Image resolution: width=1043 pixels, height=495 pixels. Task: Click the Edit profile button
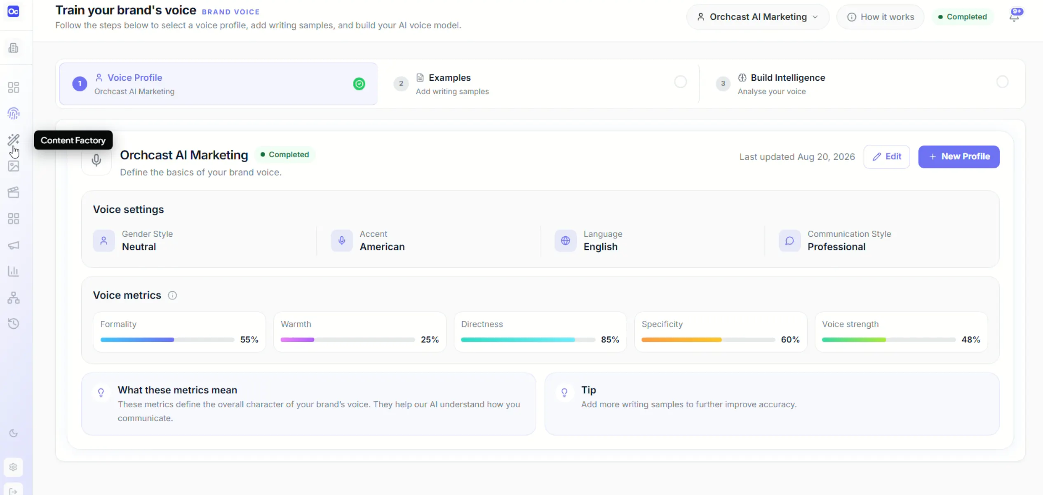coord(886,156)
